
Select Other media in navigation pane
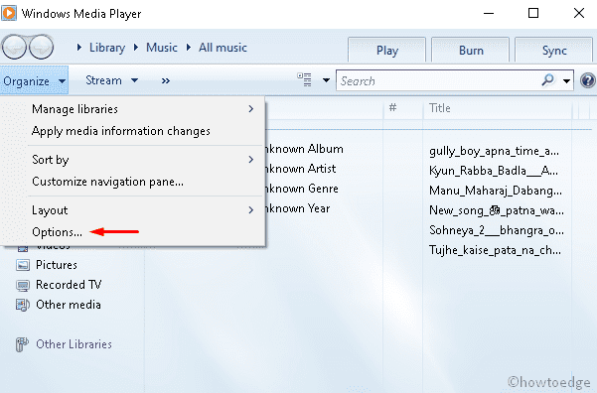click(69, 305)
